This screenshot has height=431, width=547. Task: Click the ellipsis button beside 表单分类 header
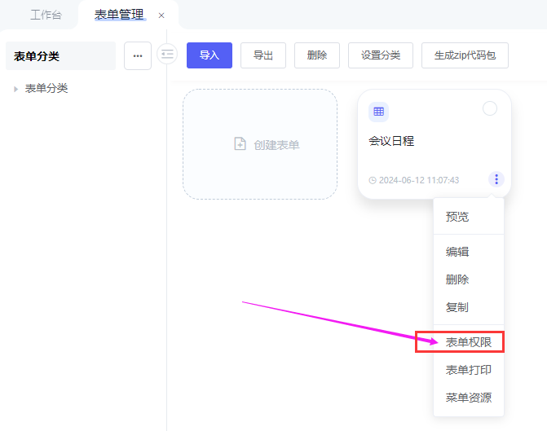[x=137, y=56]
